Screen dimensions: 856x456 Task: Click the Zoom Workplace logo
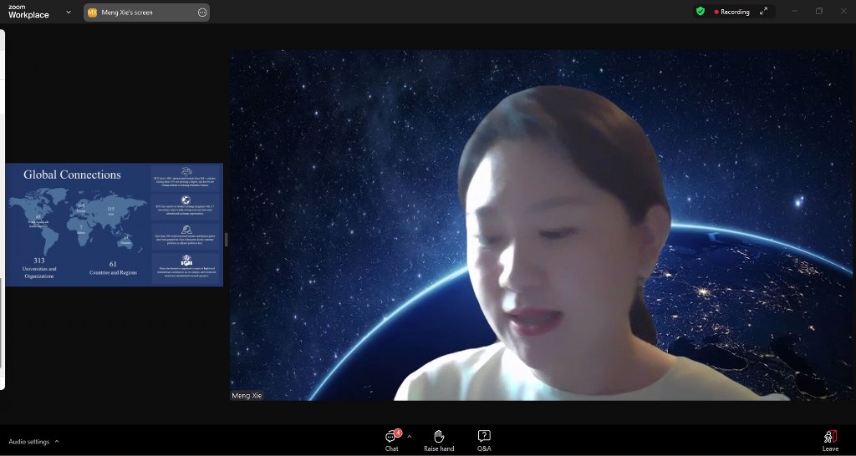28,12
